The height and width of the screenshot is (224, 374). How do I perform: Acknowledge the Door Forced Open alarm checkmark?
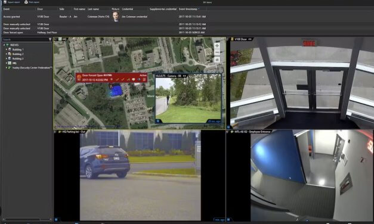pos(118,80)
